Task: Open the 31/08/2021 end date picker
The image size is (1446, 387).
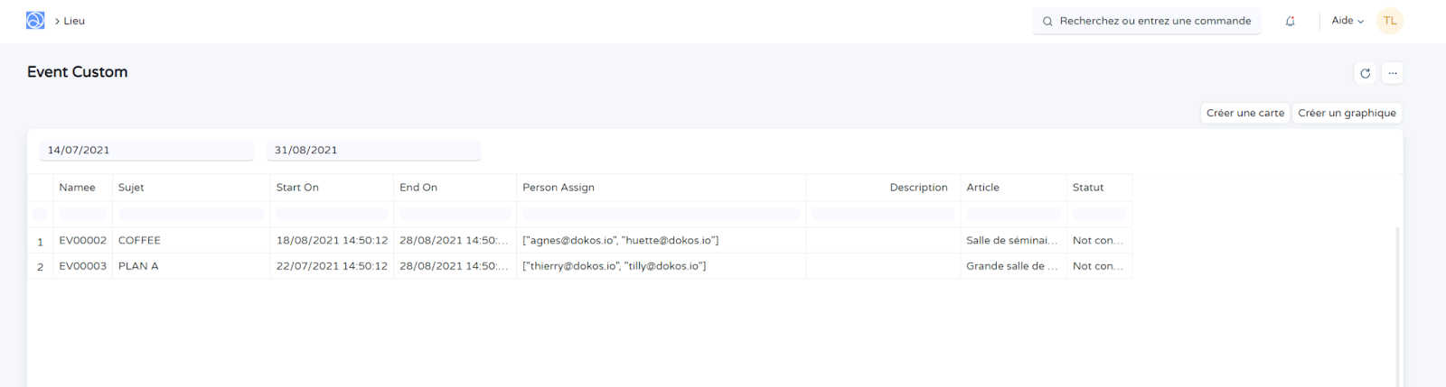Action: 373,151
